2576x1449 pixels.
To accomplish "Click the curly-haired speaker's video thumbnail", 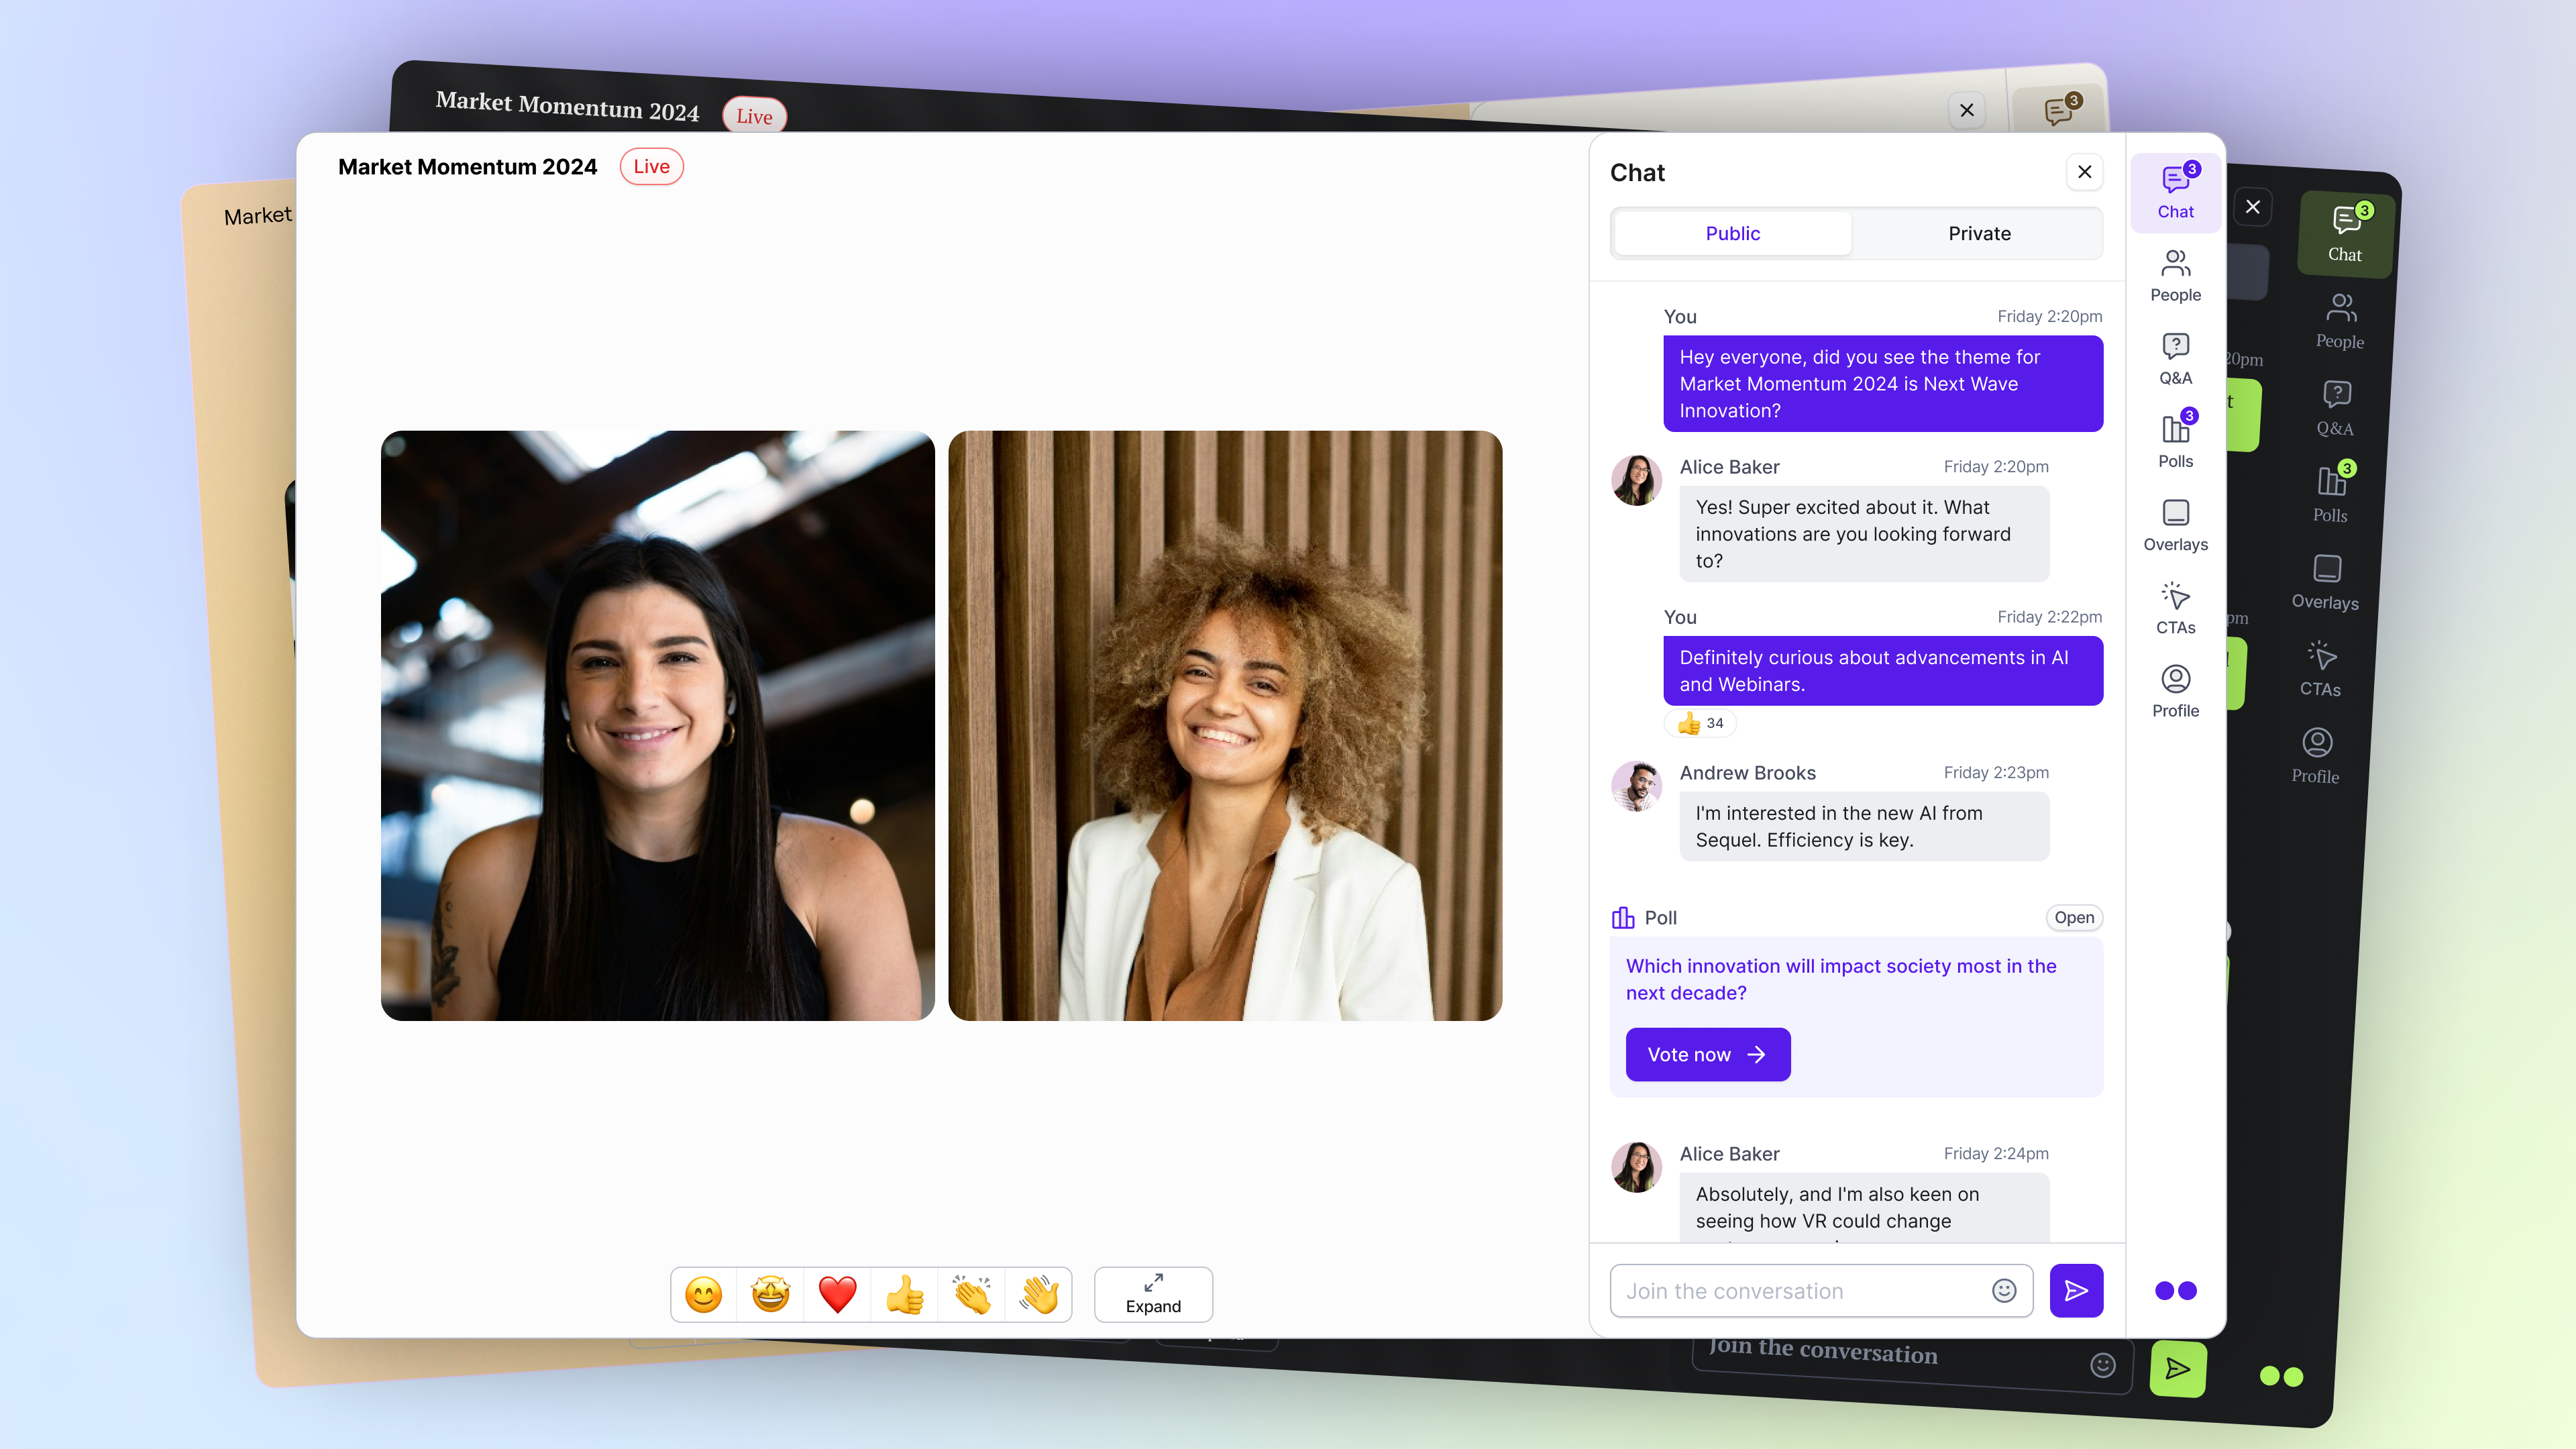I will (1224, 725).
